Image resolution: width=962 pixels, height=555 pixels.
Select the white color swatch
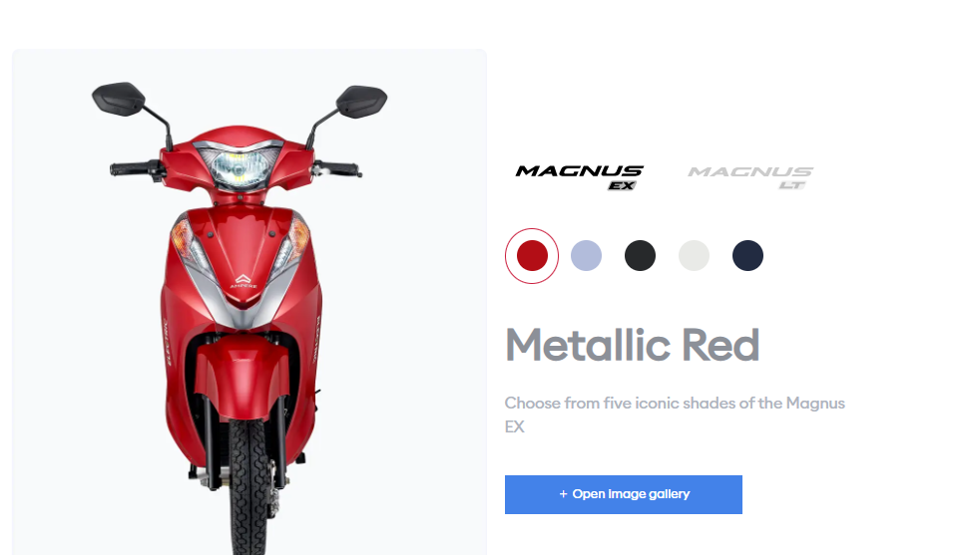(694, 255)
